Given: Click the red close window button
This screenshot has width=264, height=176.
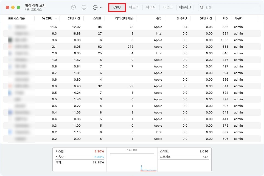Looking at the screenshot, I should [x=7, y=7].
